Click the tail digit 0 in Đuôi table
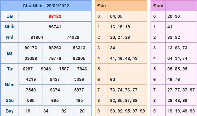Viewport: 197px width, 116px height. pos(154,16)
